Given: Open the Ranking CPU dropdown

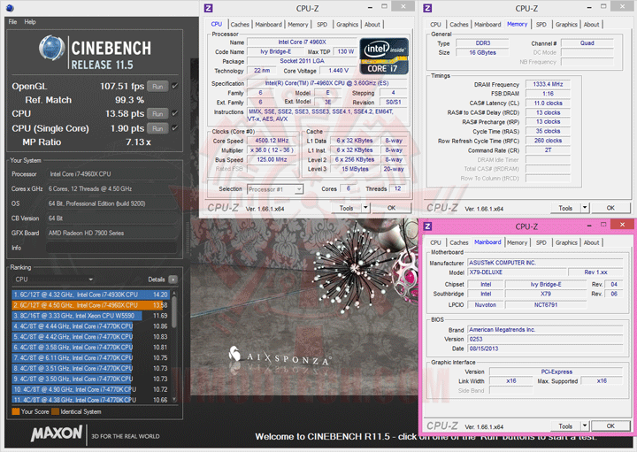Looking at the screenshot, I should pyautogui.click(x=53, y=280).
